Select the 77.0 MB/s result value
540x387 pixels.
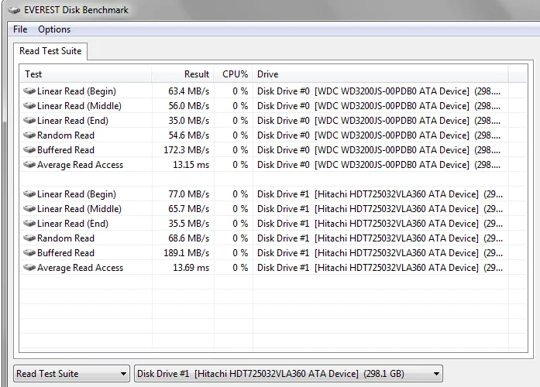pyautogui.click(x=189, y=194)
